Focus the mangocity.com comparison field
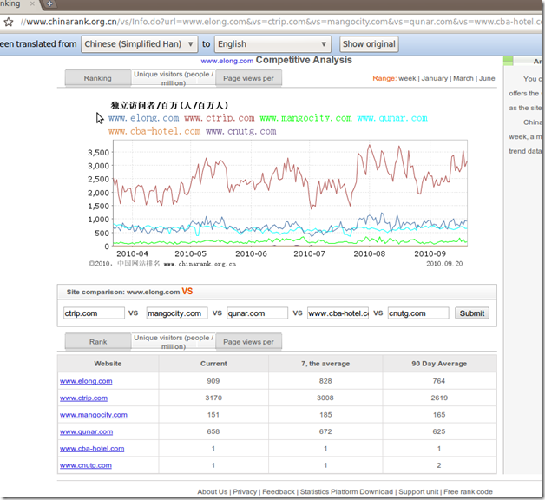Screen dimensions: 545x500 coord(176,313)
